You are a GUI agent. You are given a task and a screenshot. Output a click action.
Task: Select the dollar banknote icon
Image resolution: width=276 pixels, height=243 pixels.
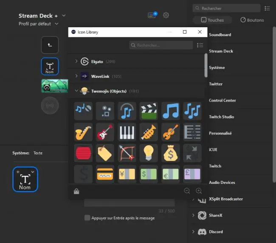149,174
